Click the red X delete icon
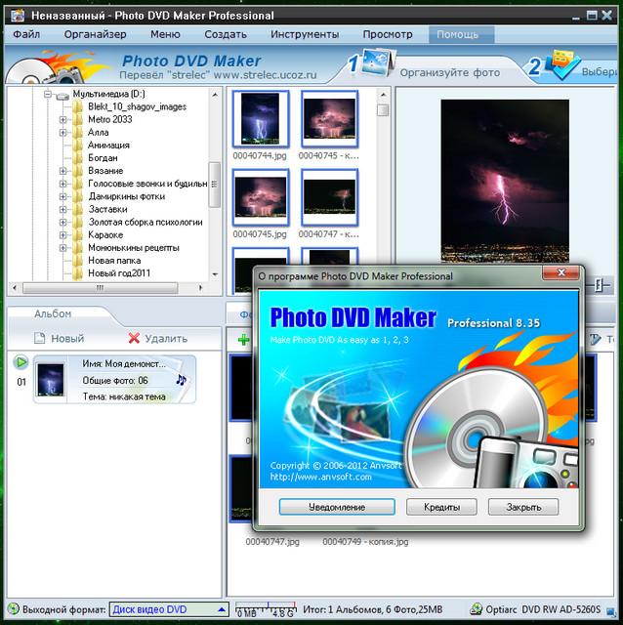 134,339
